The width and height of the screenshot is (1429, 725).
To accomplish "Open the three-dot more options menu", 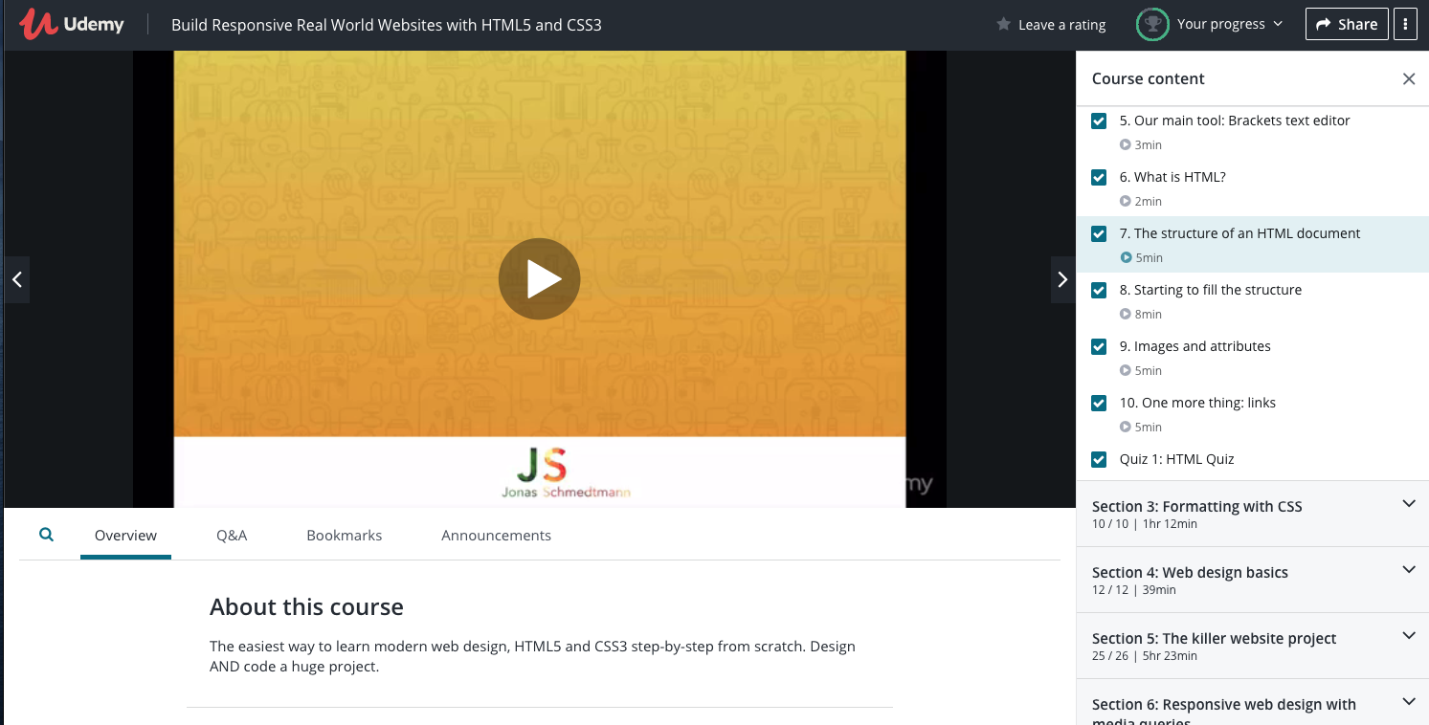I will (1405, 25).
